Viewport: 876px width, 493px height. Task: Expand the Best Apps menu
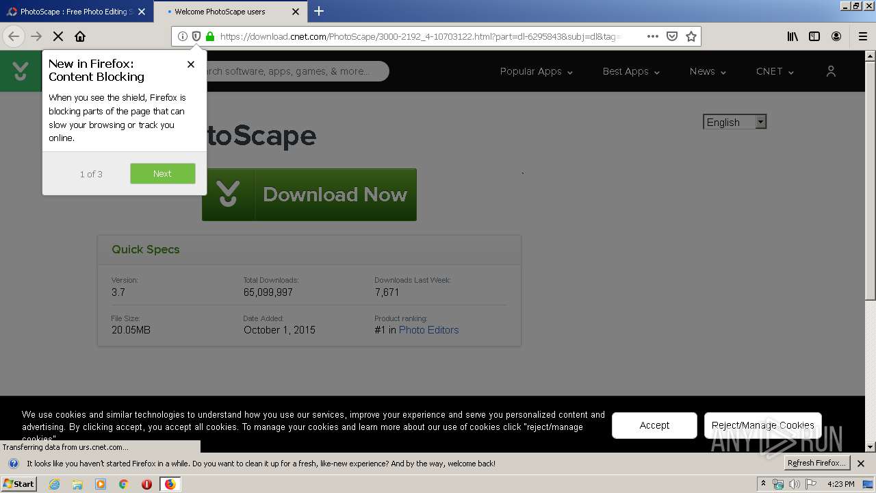point(631,71)
